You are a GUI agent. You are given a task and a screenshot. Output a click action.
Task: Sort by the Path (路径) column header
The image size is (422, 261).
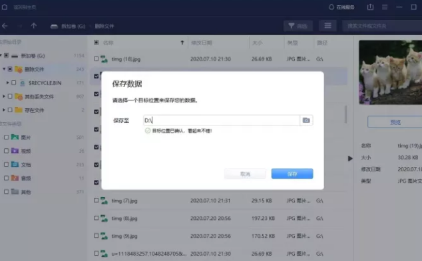coord(322,43)
